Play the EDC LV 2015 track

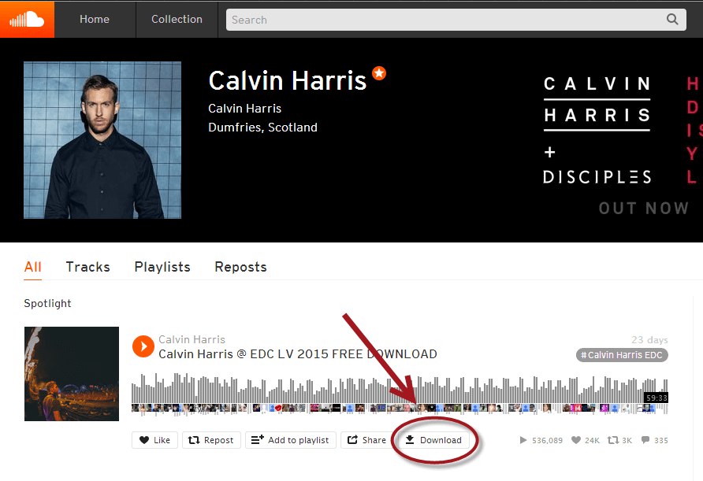pos(143,346)
